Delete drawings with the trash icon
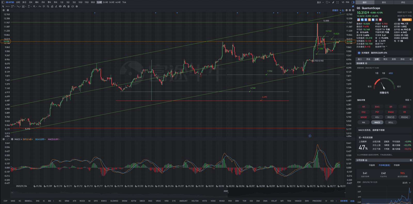Image resolution: width=413 pixels, height=204 pixels. (x=68, y=6)
